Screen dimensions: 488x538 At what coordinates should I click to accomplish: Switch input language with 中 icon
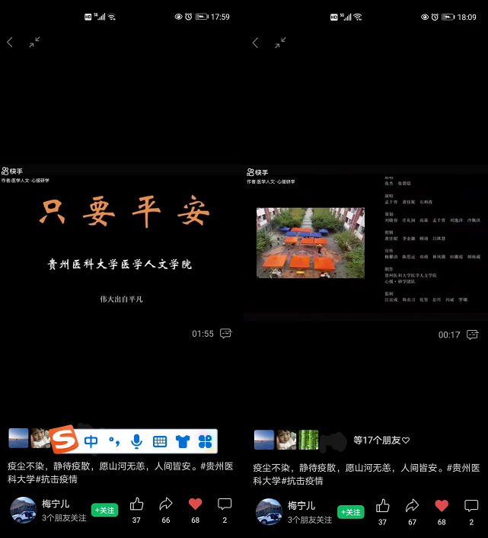pos(91,440)
